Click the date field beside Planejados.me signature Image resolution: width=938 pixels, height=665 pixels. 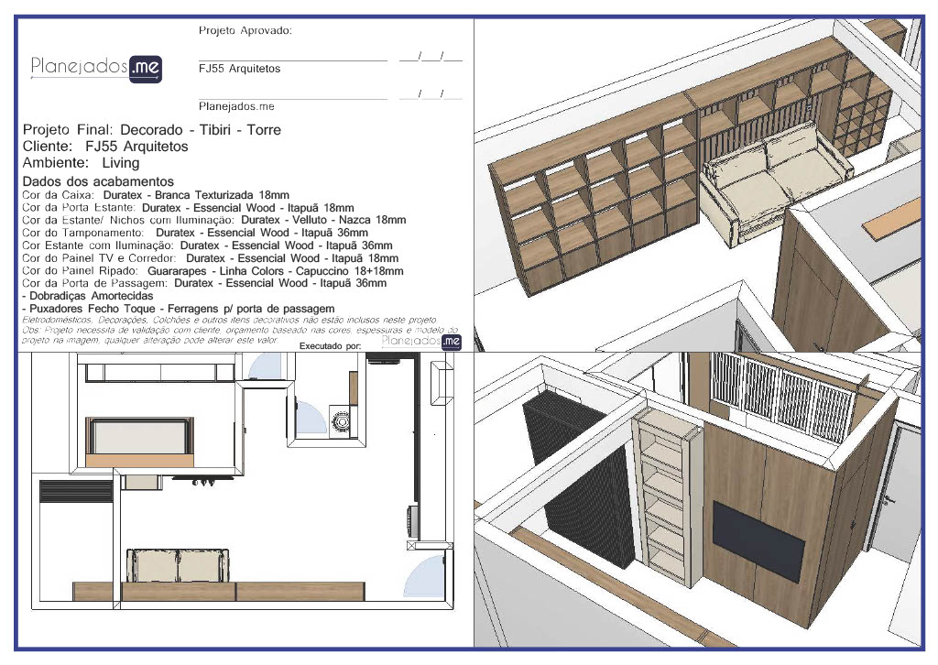point(431,94)
